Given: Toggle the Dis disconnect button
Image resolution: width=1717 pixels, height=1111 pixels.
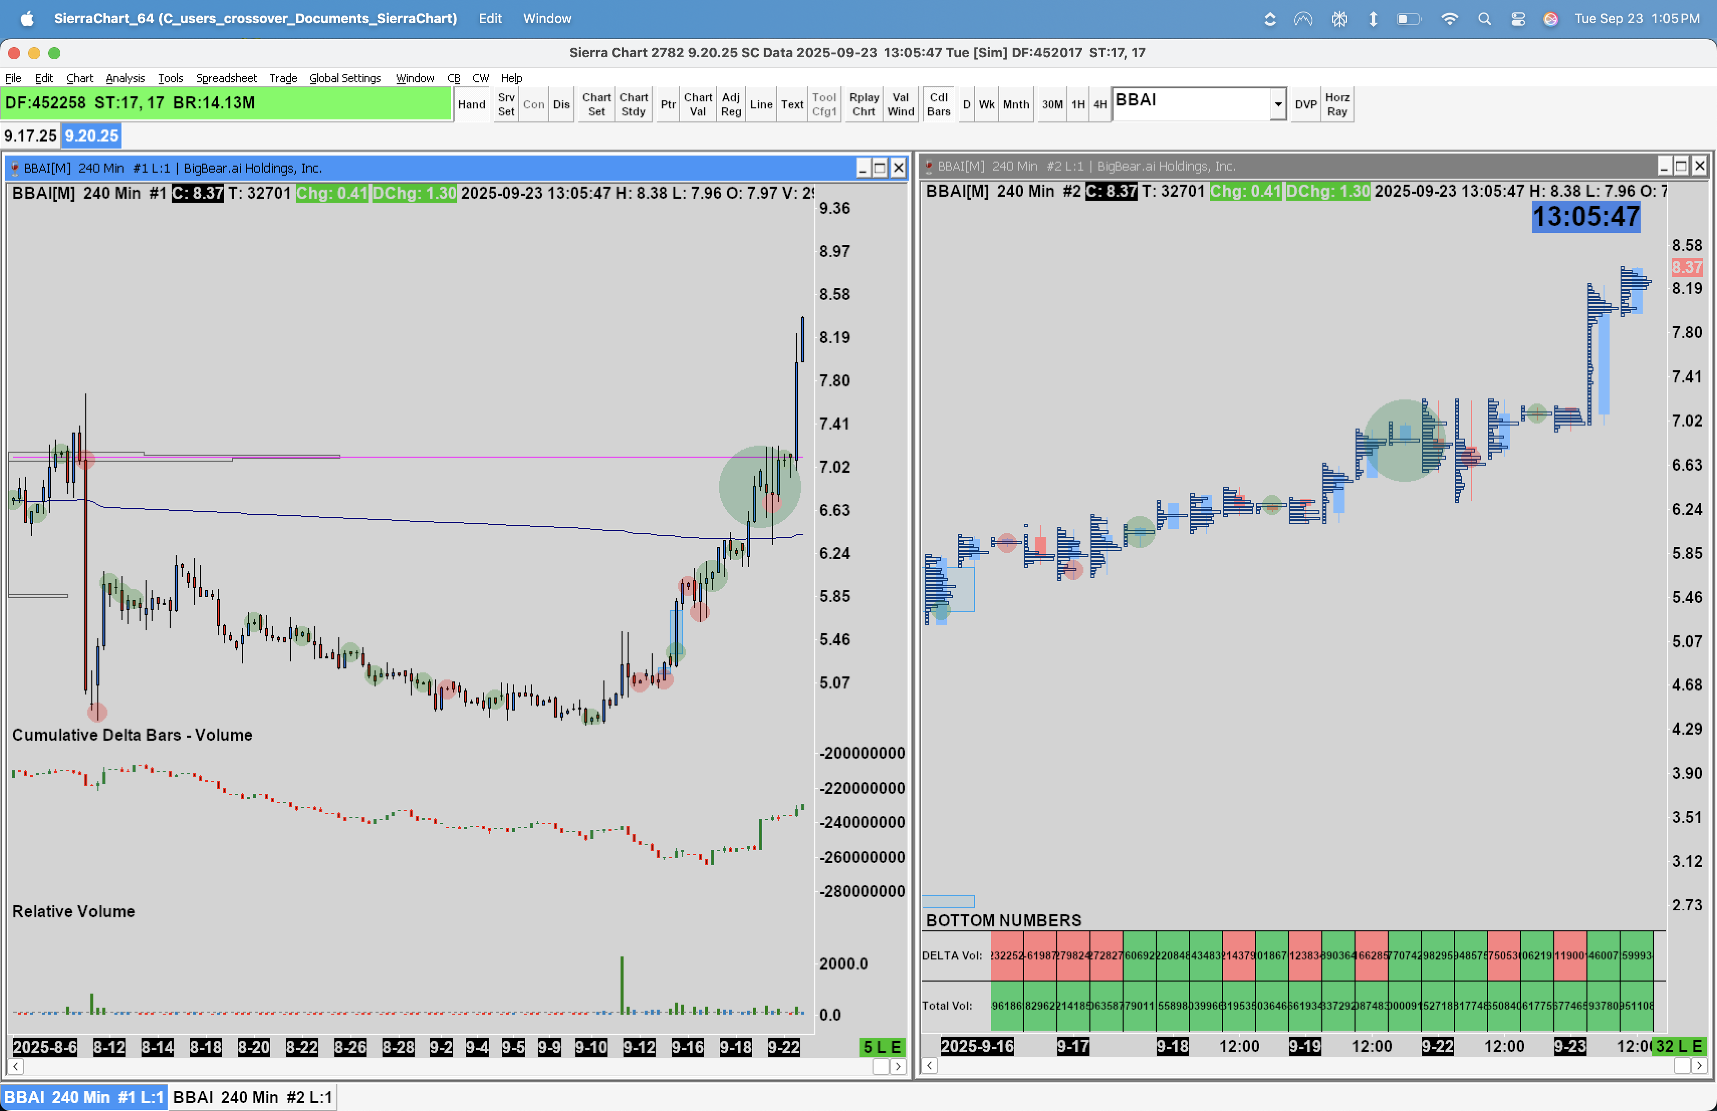Looking at the screenshot, I should (561, 104).
